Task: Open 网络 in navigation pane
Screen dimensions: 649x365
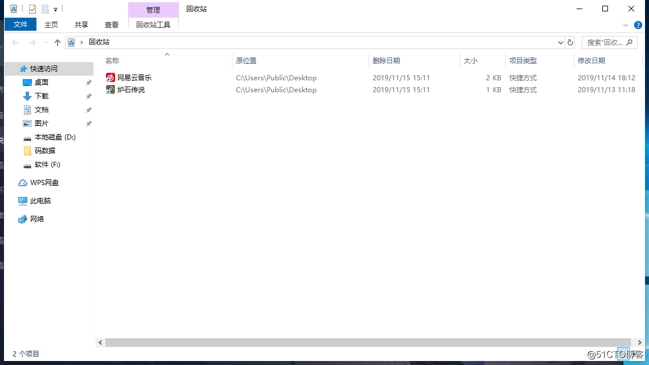Action: coord(37,219)
